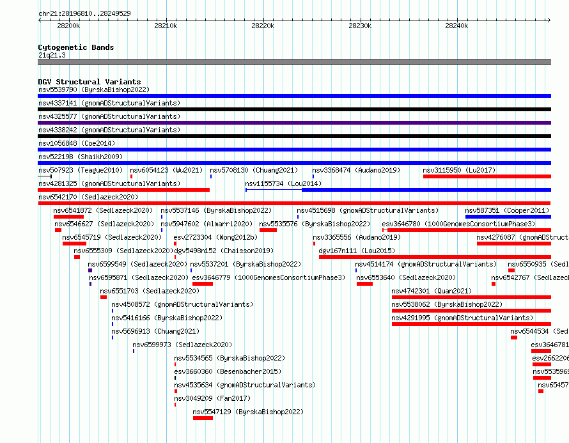The width and height of the screenshot is (569, 443).
Task: Click the nsv5535576 (ByrskaBishop2022) label
Action: (x=315, y=224)
